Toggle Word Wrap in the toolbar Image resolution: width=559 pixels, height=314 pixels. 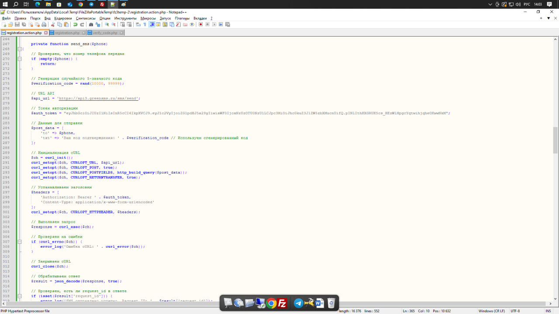pos(138,24)
